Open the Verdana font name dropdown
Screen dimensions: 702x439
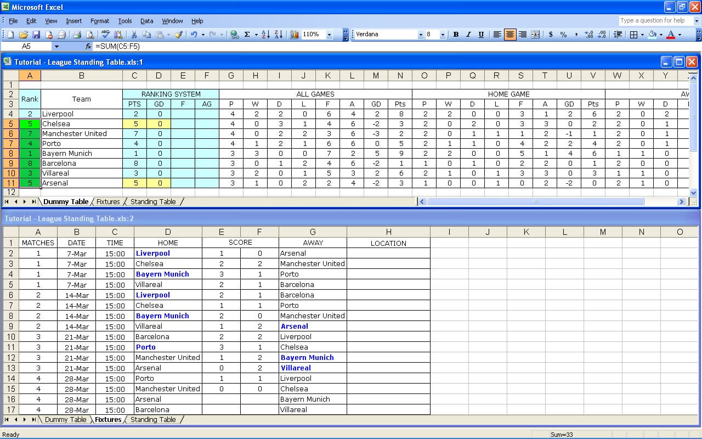pyautogui.click(x=421, y=35)
